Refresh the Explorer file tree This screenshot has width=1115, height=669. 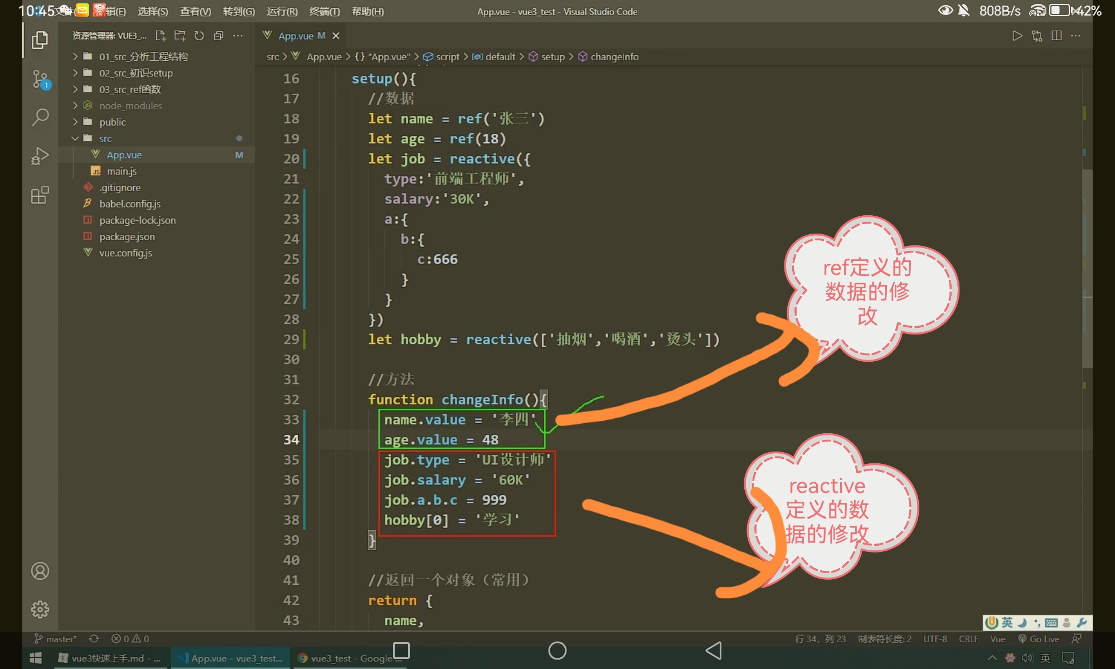[x=199, y=36]
